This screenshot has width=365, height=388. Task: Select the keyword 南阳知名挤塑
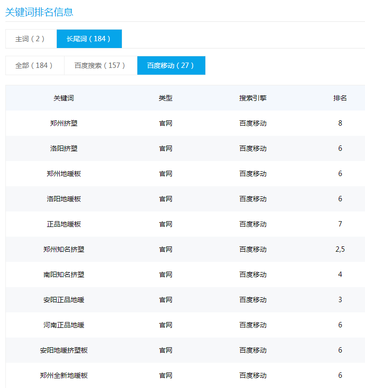(x=64, y=275)
